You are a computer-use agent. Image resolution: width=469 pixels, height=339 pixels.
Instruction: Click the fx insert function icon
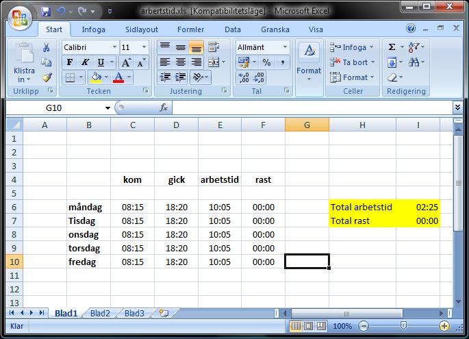click(x=164, y=108)
